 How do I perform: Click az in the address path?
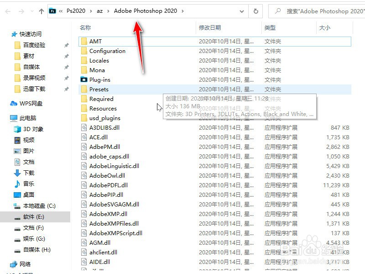pos(99,11)
